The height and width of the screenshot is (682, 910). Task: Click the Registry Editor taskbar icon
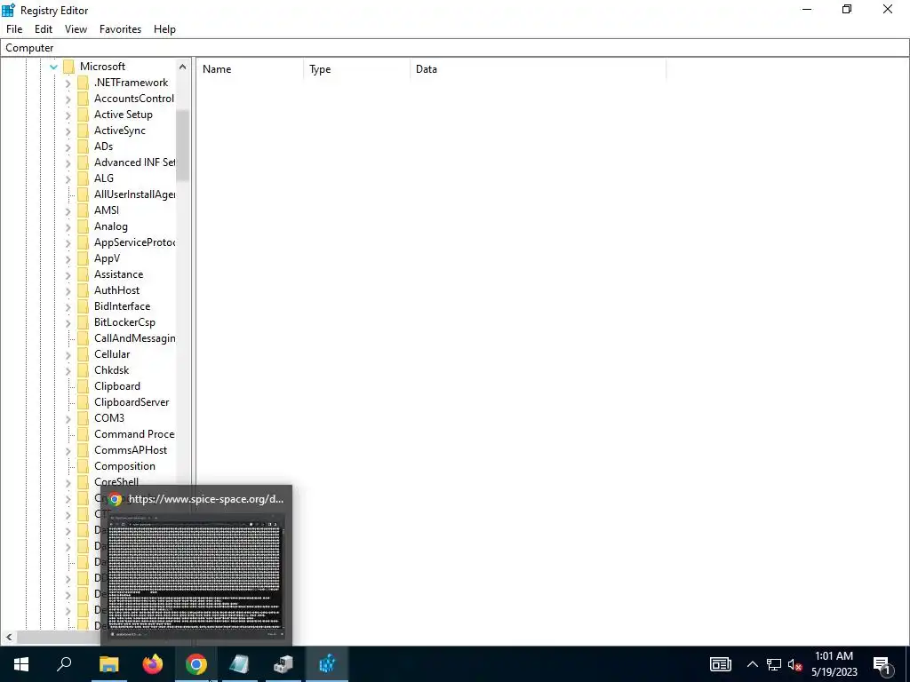coord(327,664)
